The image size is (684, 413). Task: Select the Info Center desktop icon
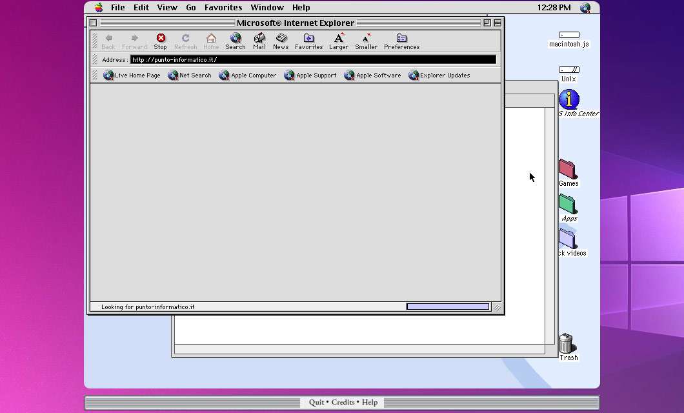569,99
